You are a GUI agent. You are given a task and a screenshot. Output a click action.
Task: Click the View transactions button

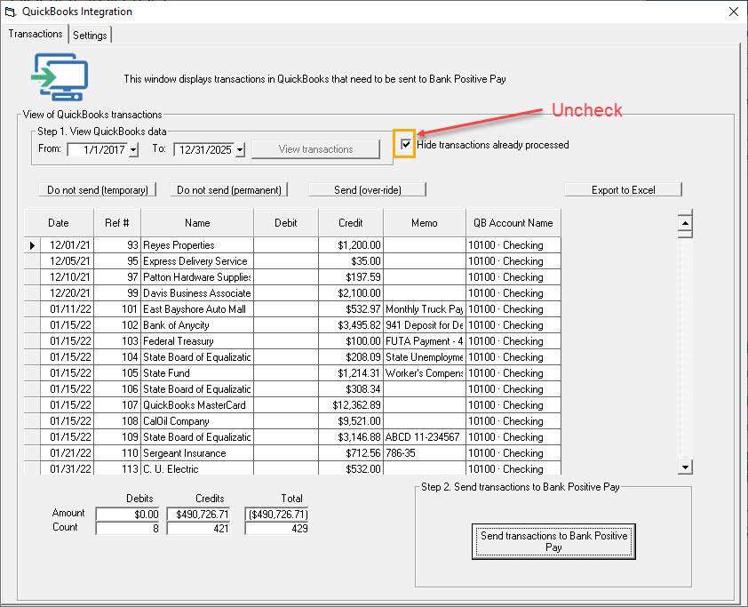[315, 149]
